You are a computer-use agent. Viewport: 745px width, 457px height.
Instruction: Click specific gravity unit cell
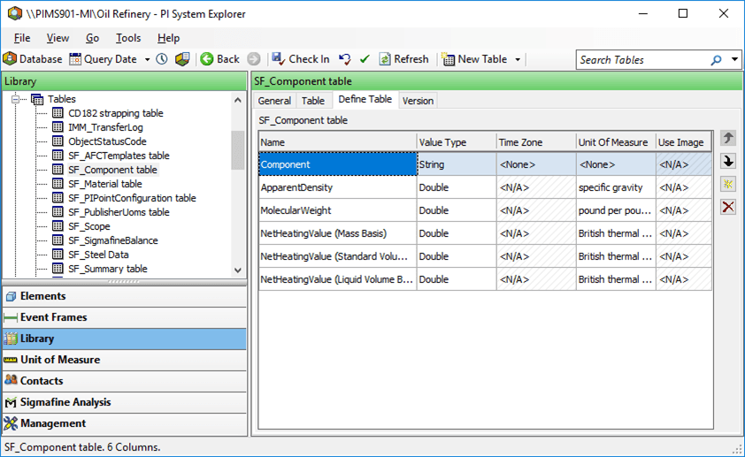[x=616, y=187]
